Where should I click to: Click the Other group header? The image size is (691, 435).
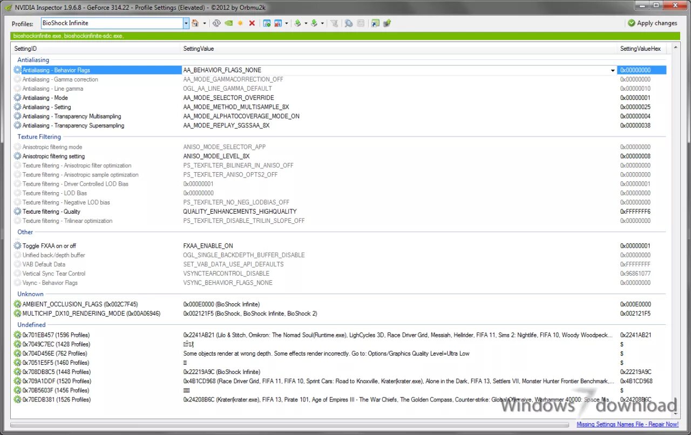click(25, 232)
